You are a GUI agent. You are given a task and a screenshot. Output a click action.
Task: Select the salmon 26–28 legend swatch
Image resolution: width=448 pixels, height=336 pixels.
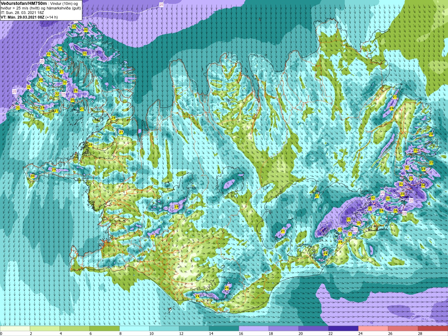click(x=403, y=328)
